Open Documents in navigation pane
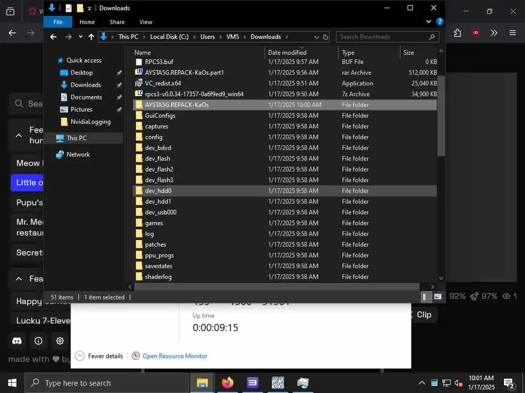 86,97
